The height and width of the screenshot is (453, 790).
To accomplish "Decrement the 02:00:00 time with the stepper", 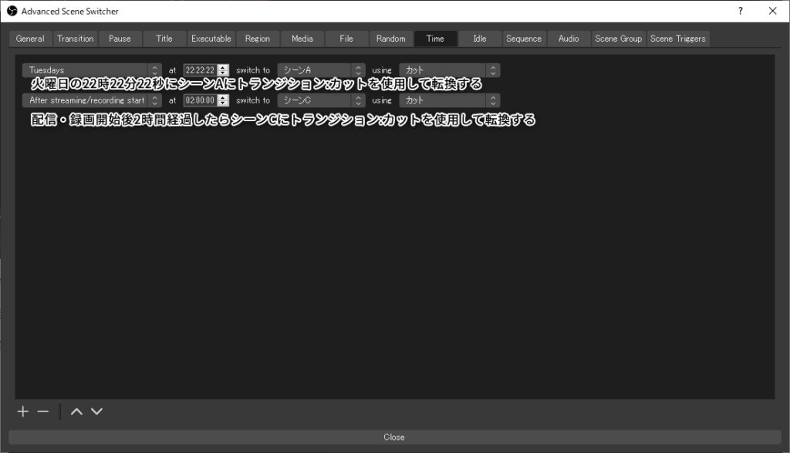I will click(222, 103).
